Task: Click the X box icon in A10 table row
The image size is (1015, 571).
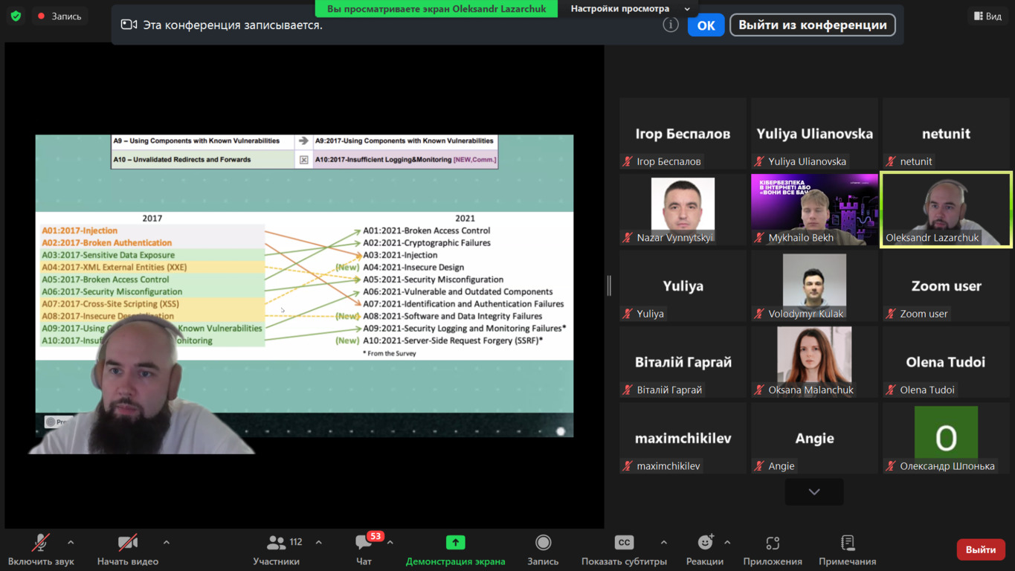Action: (x=303, y=160)
